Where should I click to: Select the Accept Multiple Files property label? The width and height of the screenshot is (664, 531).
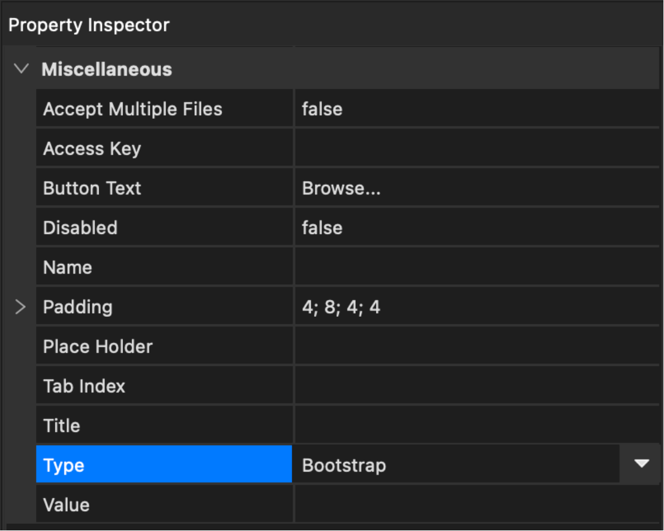[133, 109]
